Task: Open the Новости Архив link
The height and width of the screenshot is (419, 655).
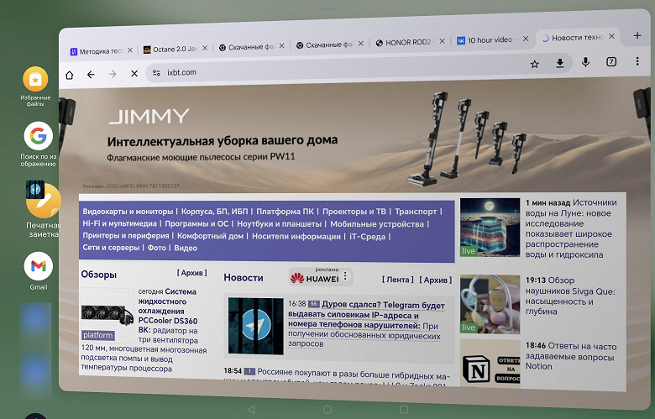Action: [x=435, y=280]
